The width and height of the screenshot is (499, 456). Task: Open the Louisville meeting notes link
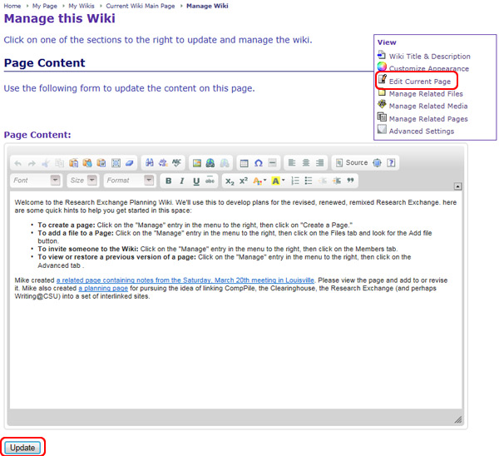(x=185, y=280)
